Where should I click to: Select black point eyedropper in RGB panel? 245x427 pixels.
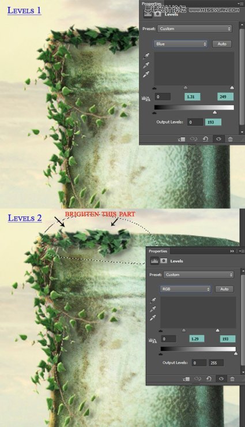[x=153, y=301]
